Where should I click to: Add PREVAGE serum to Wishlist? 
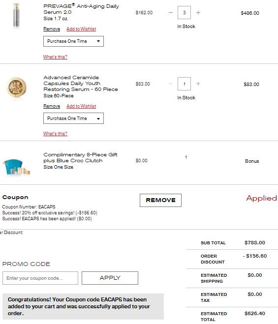pyautogui.click(x=81, y=29)
